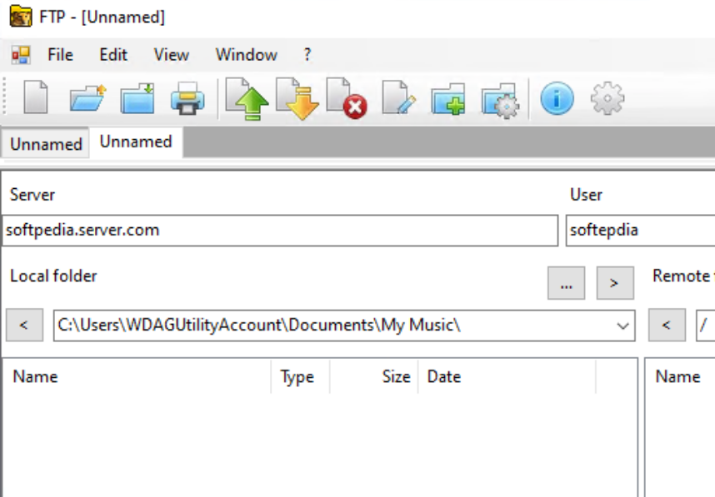Click the New document toolbar icon
The image size is (715, 497).
pyautogui.click(x=35, y=100)
